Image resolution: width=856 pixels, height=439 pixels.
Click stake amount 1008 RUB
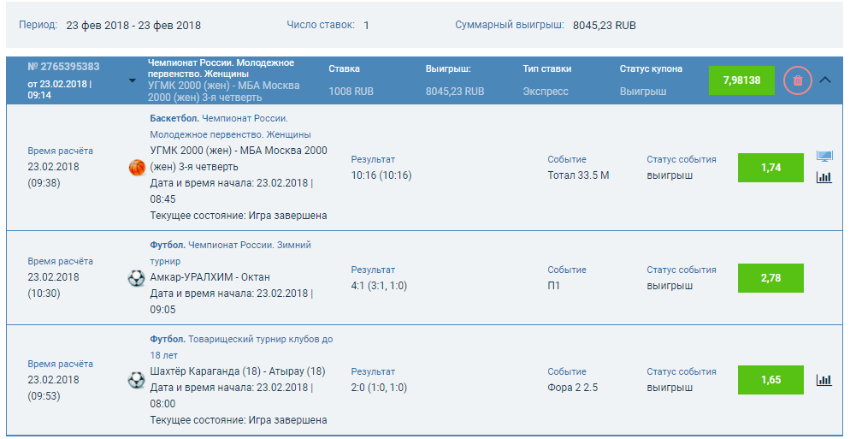click(351, 92)
